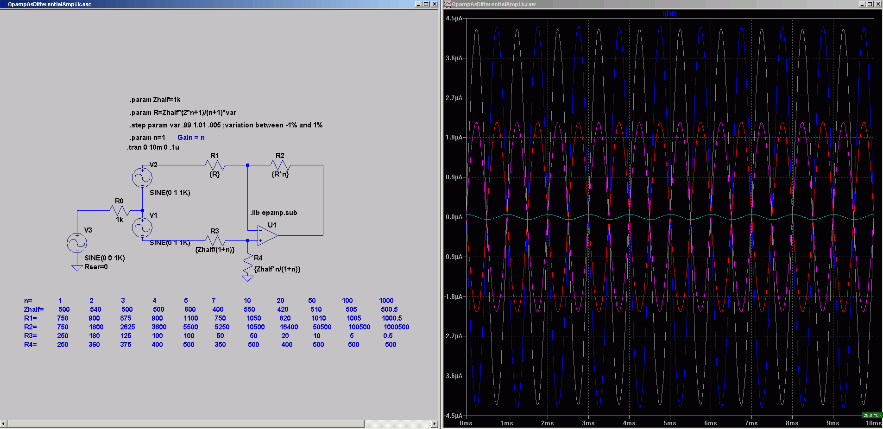Click the schematic window title icon
Viewport: 883px width, 429px height.
pos(4,4)
